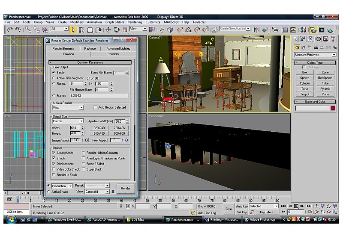Open Select by Name list tool
Screen dimensions: 343x242
click(81, 30)
